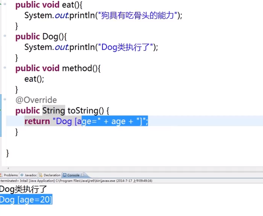Click the terminated process path status line

(x=76, y=181)
